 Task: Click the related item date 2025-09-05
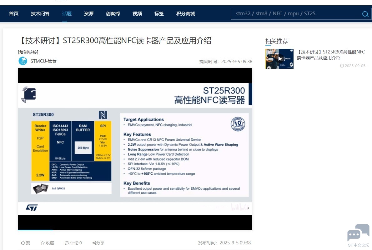(x=353, y=66)
